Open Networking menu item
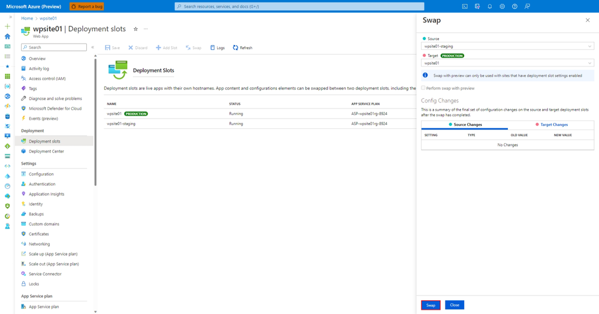Image resolution: width=599 pixels, height=314 pixels. click(x=39, y=244)
